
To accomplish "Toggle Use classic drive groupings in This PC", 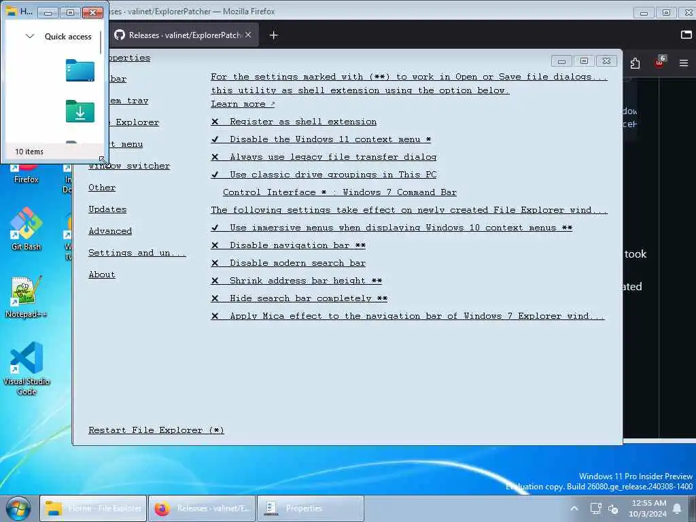I will pos(324,175).
